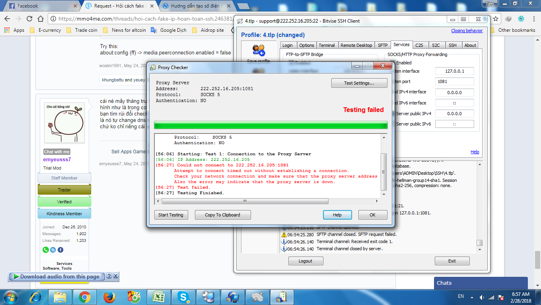Open the E-currency bookmark folder

pos(46,30)
